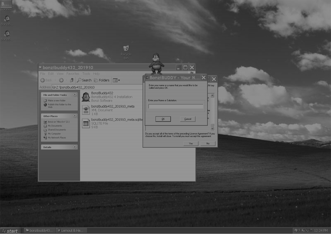331x234 pixels.
Task: Select the bonzibuddy432_201910_meta file name text
Action: 113,106
